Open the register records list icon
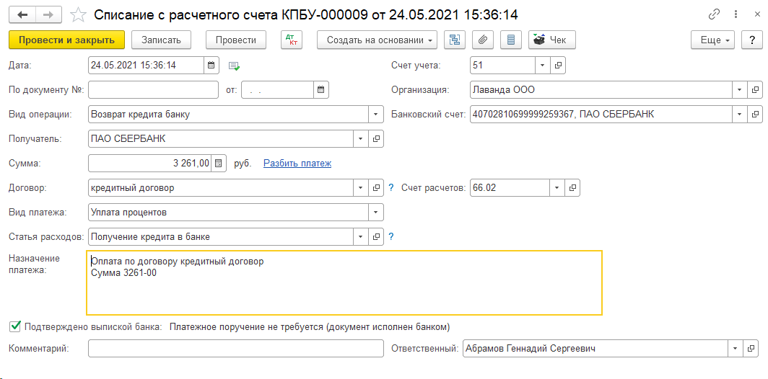 point(511,40)
